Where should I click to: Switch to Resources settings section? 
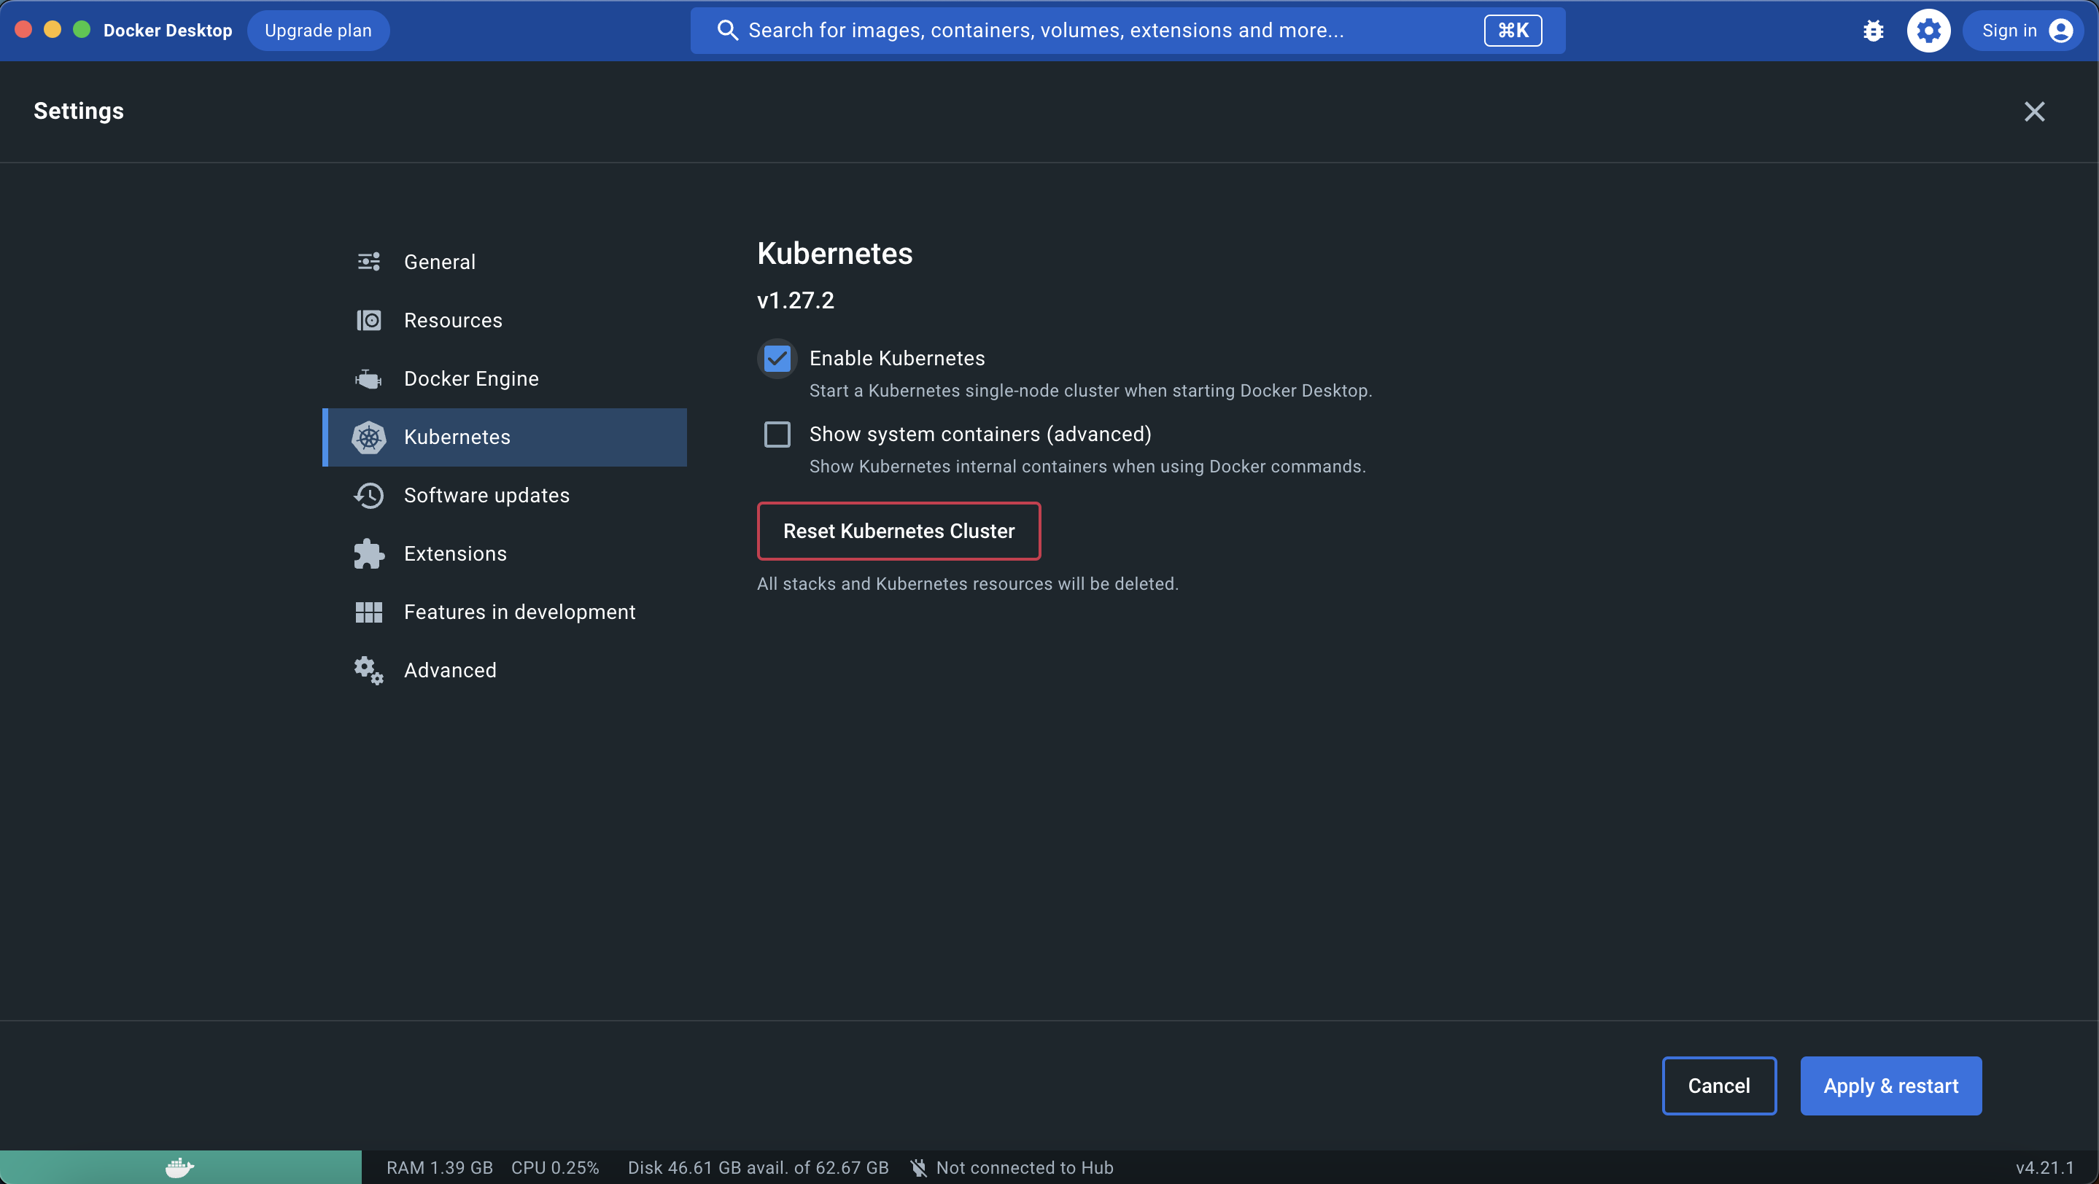pos(452,320)
